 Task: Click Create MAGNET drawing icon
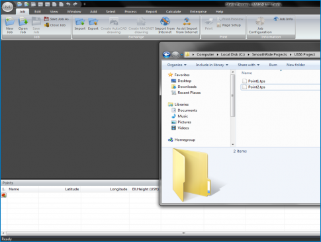pyautogui.click(x=141, y=22)
